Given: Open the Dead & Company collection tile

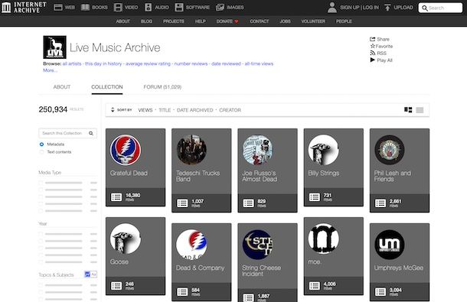Looking at the screenshot, I should (201, 261).
